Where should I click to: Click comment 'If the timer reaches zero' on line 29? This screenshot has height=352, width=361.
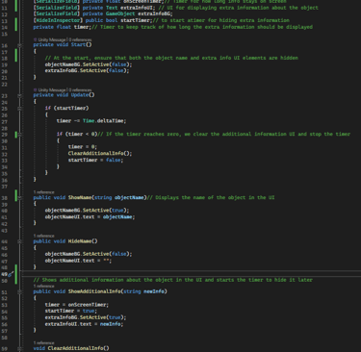223,134
